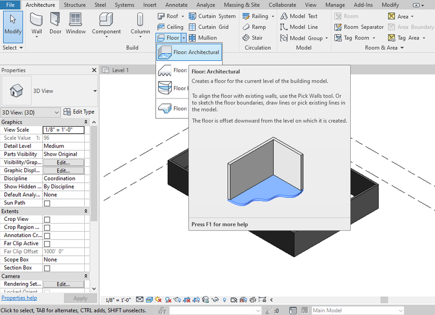435x315 pixels.
Task: Click the Unlocked 3D View house icon
Action: pos(206,300)
